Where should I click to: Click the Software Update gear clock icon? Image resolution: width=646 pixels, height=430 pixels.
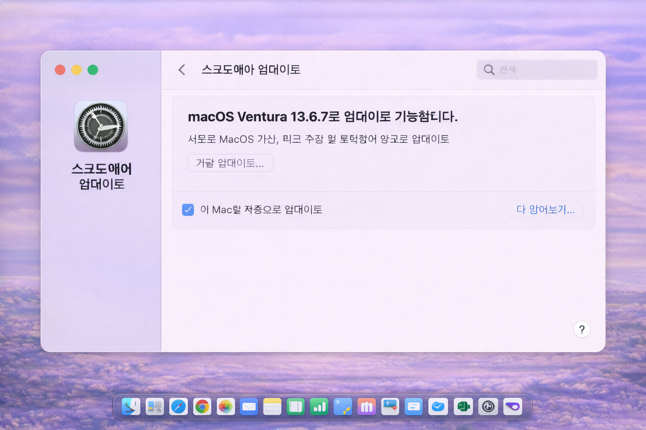tap(101, 126)
